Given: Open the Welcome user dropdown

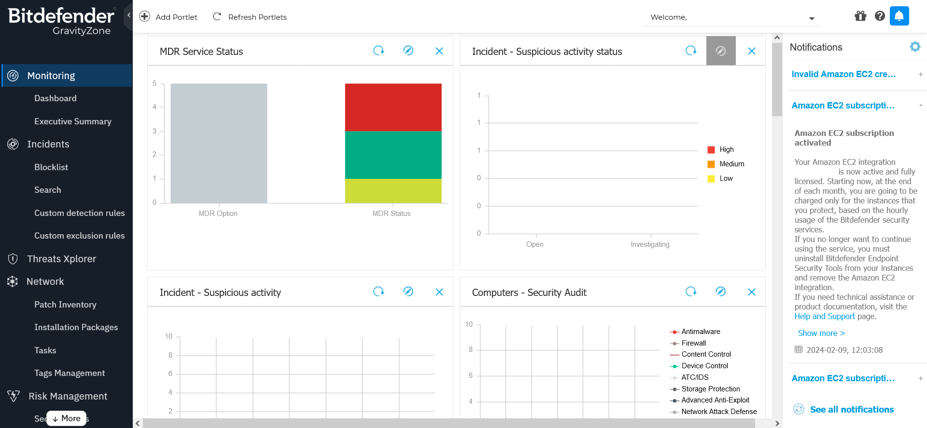Looking at the screenshot, I should (812, 18).
